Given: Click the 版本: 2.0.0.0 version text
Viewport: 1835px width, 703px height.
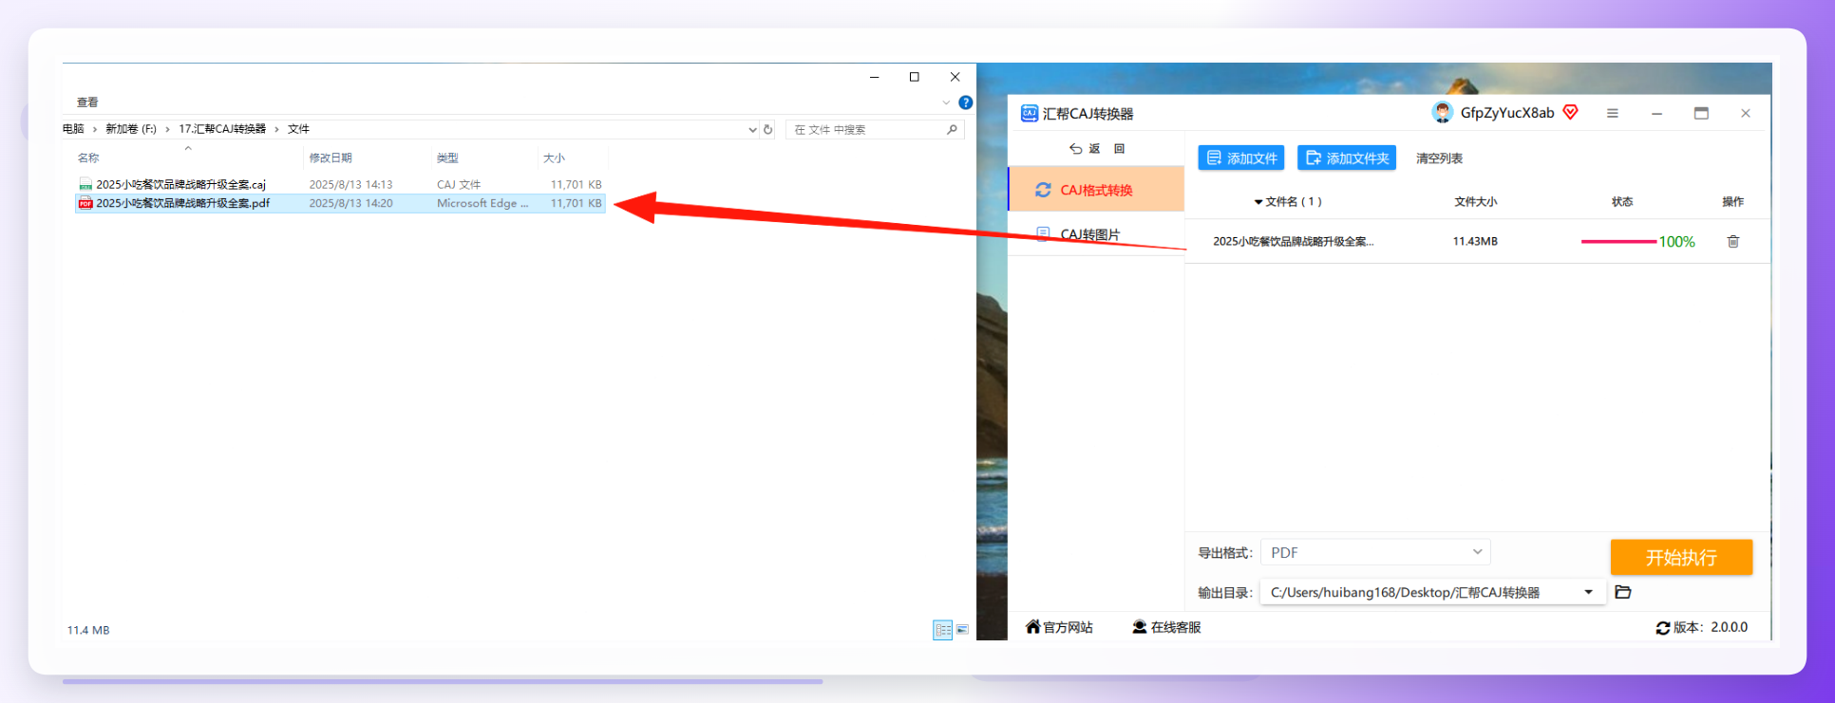Looking at the screenshot, I should (x=1710, y=627).
